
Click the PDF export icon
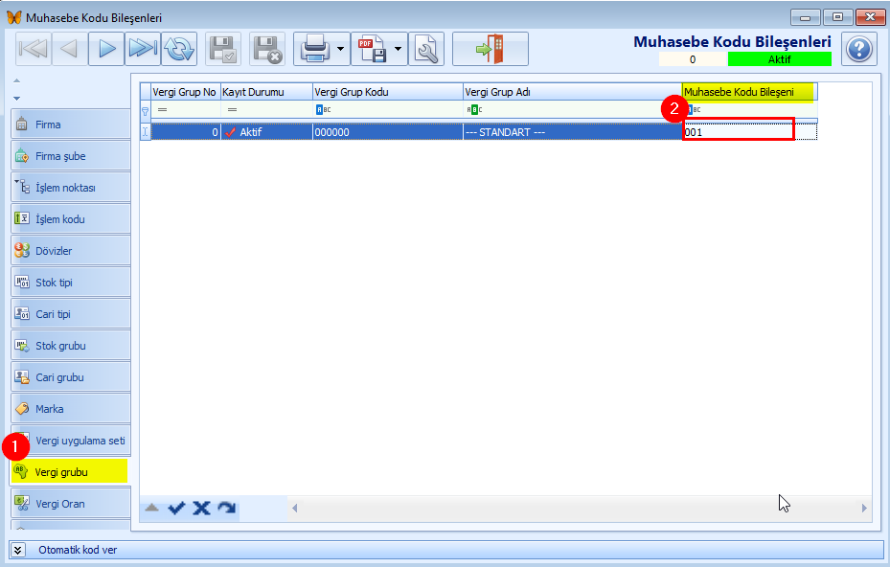[372, 49]
